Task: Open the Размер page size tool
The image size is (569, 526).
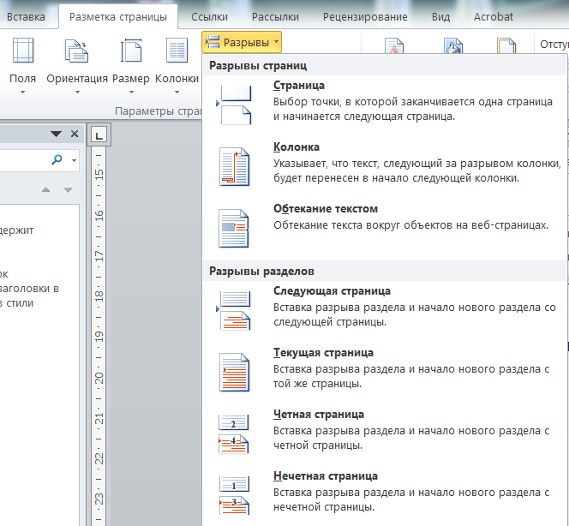Action: (131, 66)
